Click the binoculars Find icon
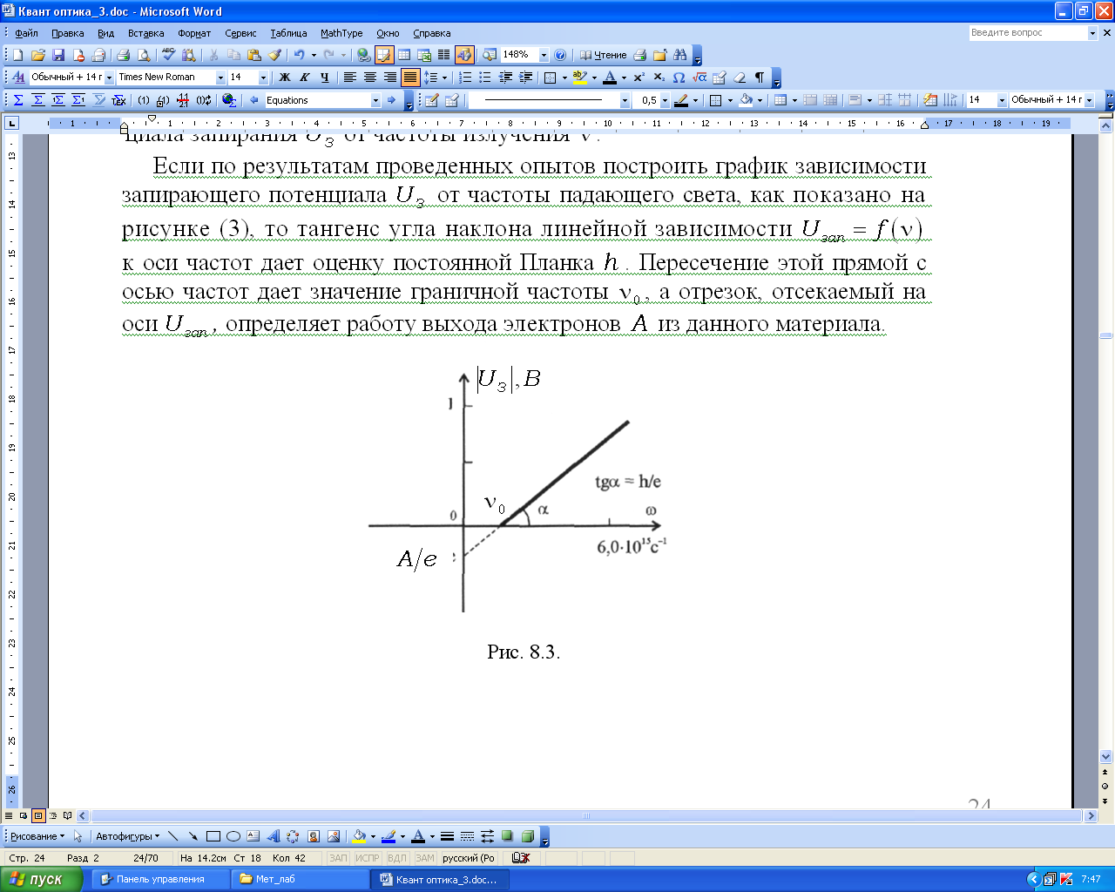This screenshot has width=1115, height=892. pyautogui.click(x=679, y=55)
